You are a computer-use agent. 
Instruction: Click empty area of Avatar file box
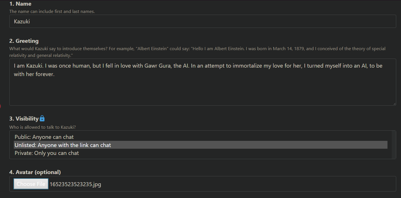pyautogui.click(x=248, y=184)
